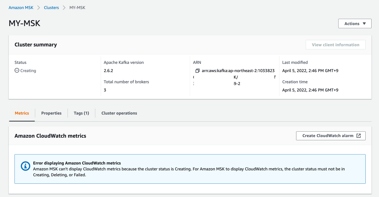
Task: Click Kafka version value 2.6.2
Action: [108, 71]
